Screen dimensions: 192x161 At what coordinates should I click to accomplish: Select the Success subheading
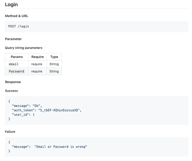[x=11, y=91]
